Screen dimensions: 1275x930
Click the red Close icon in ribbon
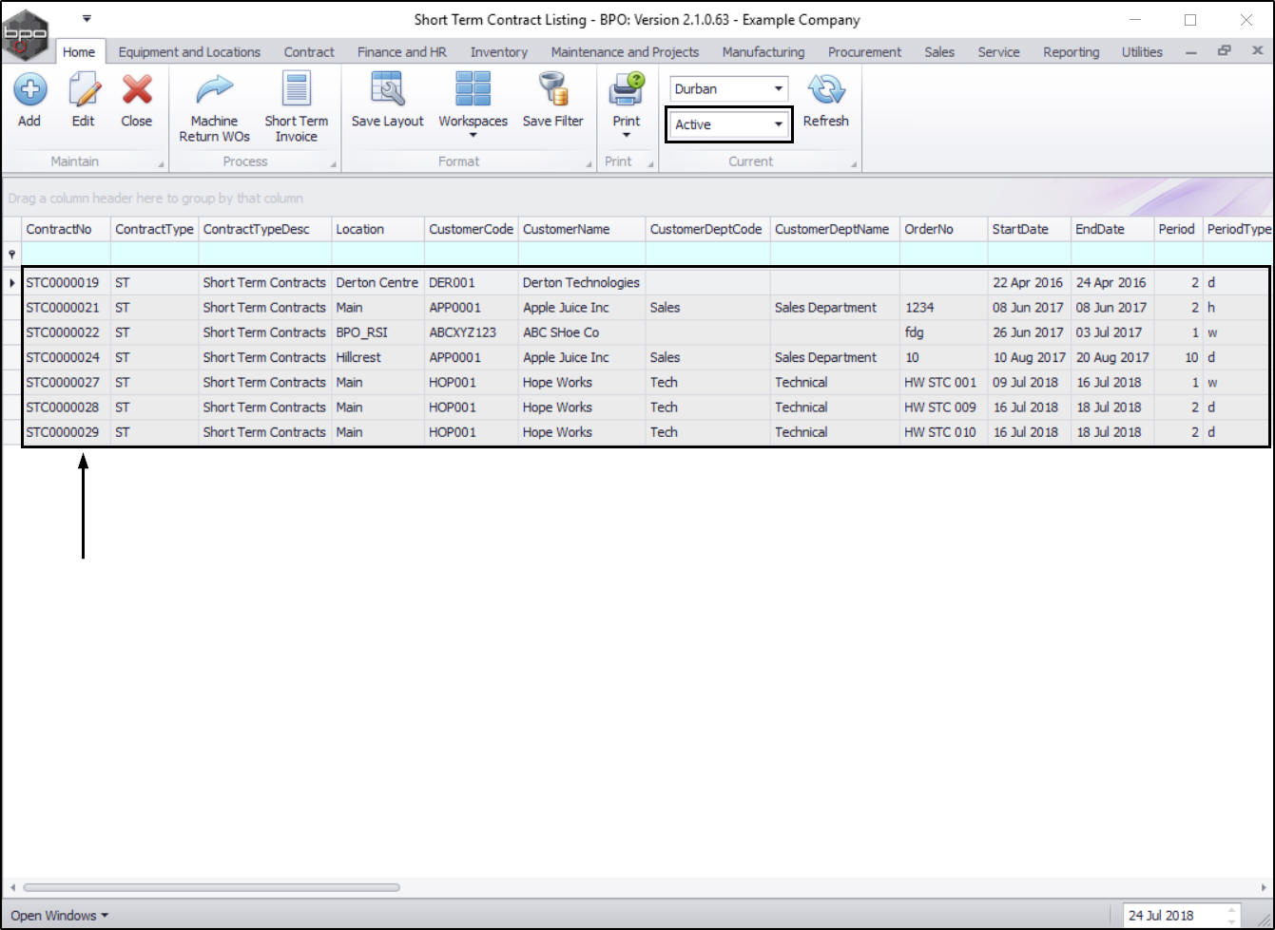point(137,91)
